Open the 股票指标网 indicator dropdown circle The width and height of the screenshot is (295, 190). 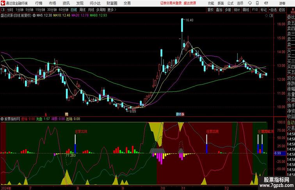[x=2, y=119]
